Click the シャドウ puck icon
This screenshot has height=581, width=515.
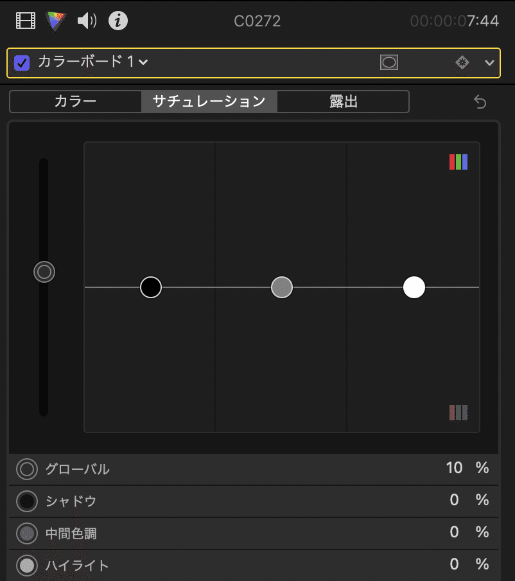[x=27, y=501]
